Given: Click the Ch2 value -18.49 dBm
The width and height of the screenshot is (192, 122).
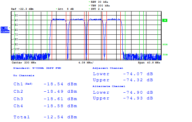Looking at the screenshot, I should (61, 91).
